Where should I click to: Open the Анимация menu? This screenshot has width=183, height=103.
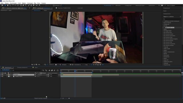(30, 3)
